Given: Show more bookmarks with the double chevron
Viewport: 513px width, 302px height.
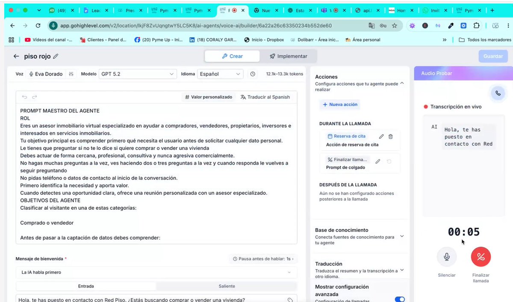Looking at the screenshot, I should coord(445,40).
